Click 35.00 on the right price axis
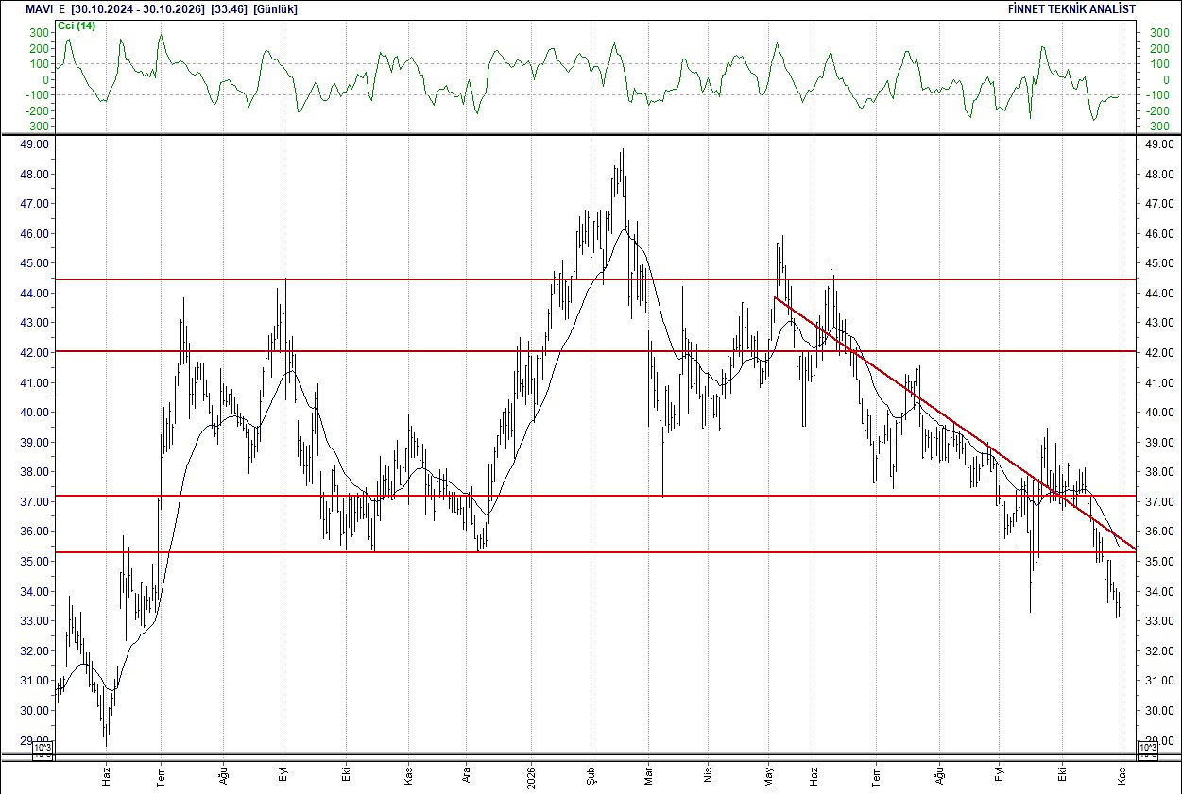 [1158, 562]
